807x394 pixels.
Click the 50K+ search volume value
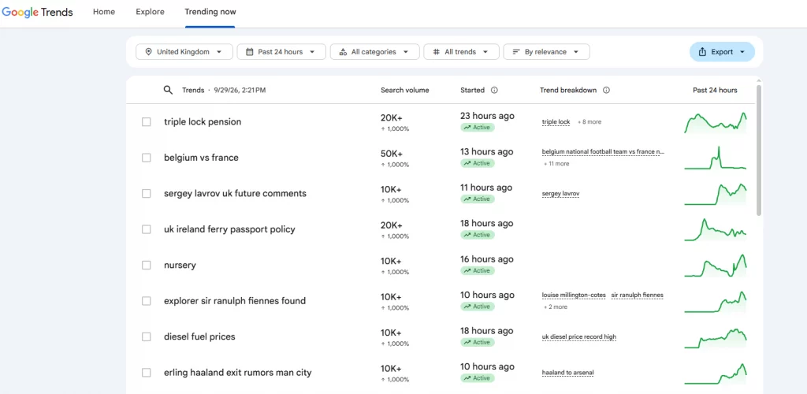tap(392, 154)
